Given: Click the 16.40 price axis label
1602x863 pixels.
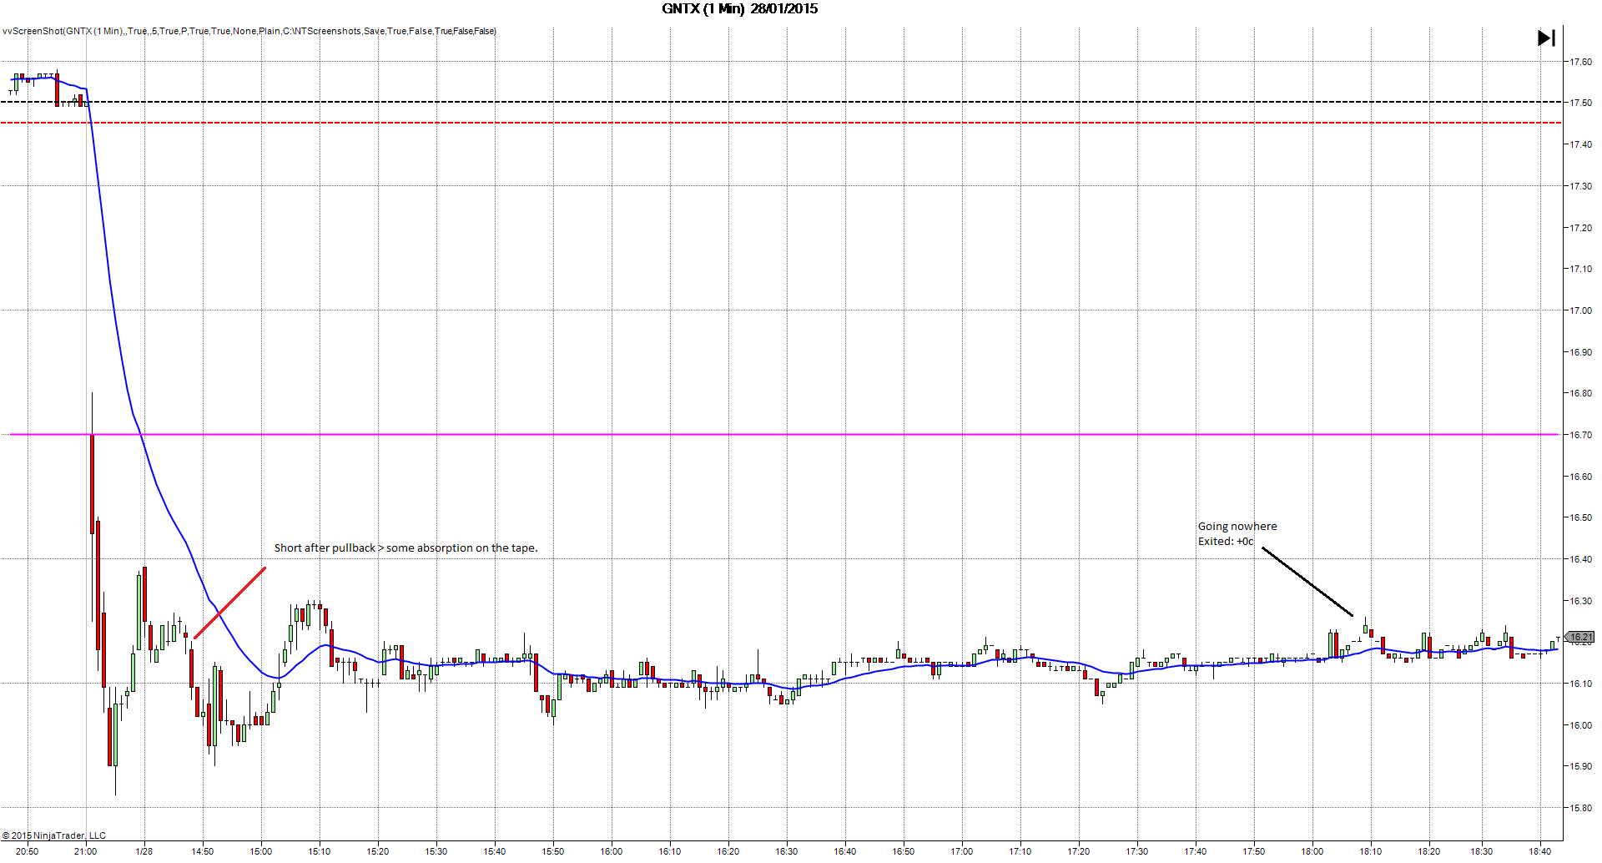Looking at the screenshot, I should pyautogui.click(x=1581, y=559).
